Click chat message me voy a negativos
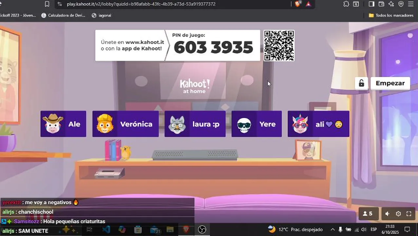418x236 pixels. pos(48,203)
